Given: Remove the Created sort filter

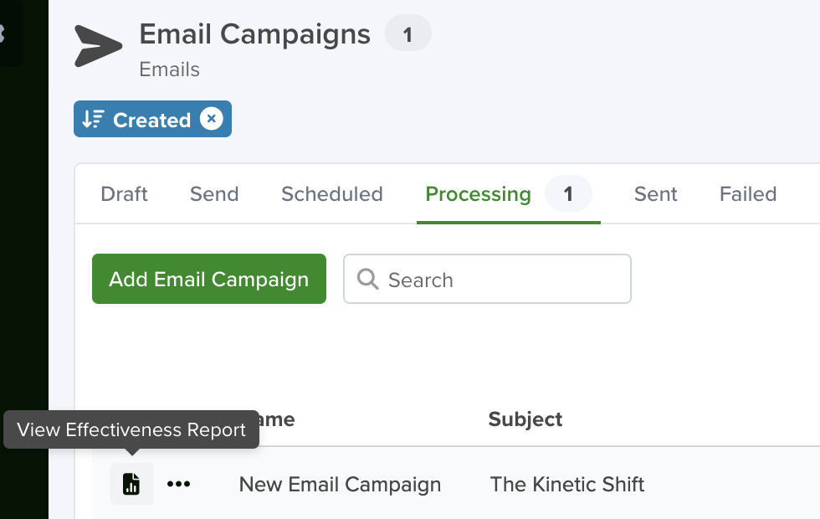Looking at the screenshot, I should [x=211, y=119].
